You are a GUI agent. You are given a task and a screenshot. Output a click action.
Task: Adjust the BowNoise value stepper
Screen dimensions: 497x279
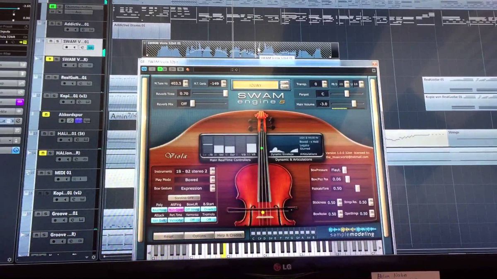(340, 214)
